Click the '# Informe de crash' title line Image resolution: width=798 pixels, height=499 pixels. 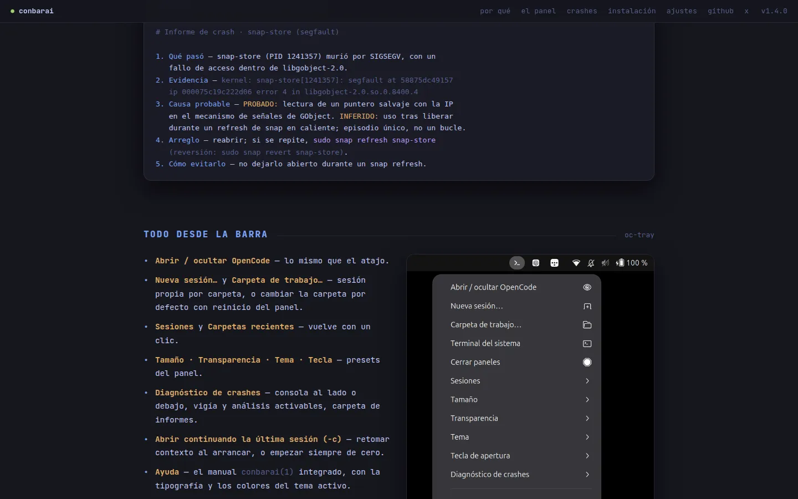pos(247,32)
